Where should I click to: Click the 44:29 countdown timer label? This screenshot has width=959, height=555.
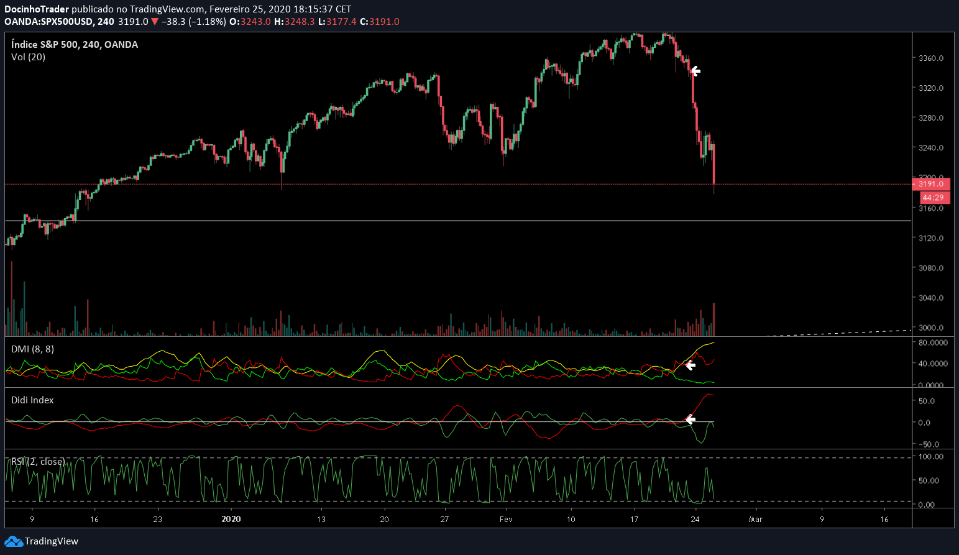pyautogui.click(x=934, y=198)
